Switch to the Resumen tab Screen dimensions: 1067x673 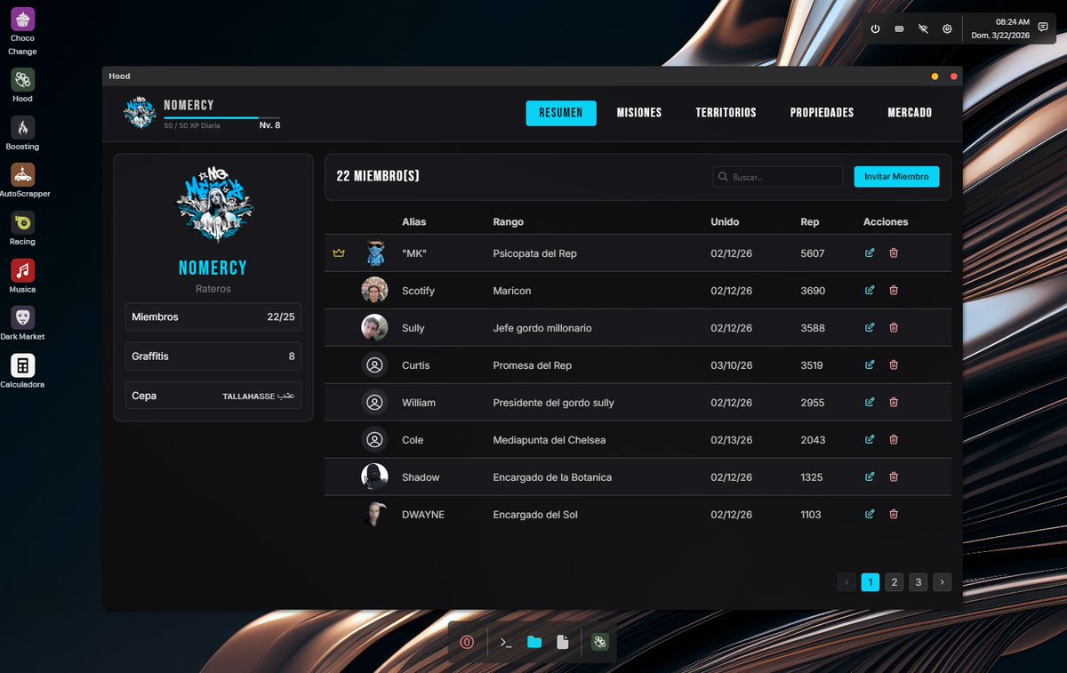pyautogui.click(x=561, y=113)
